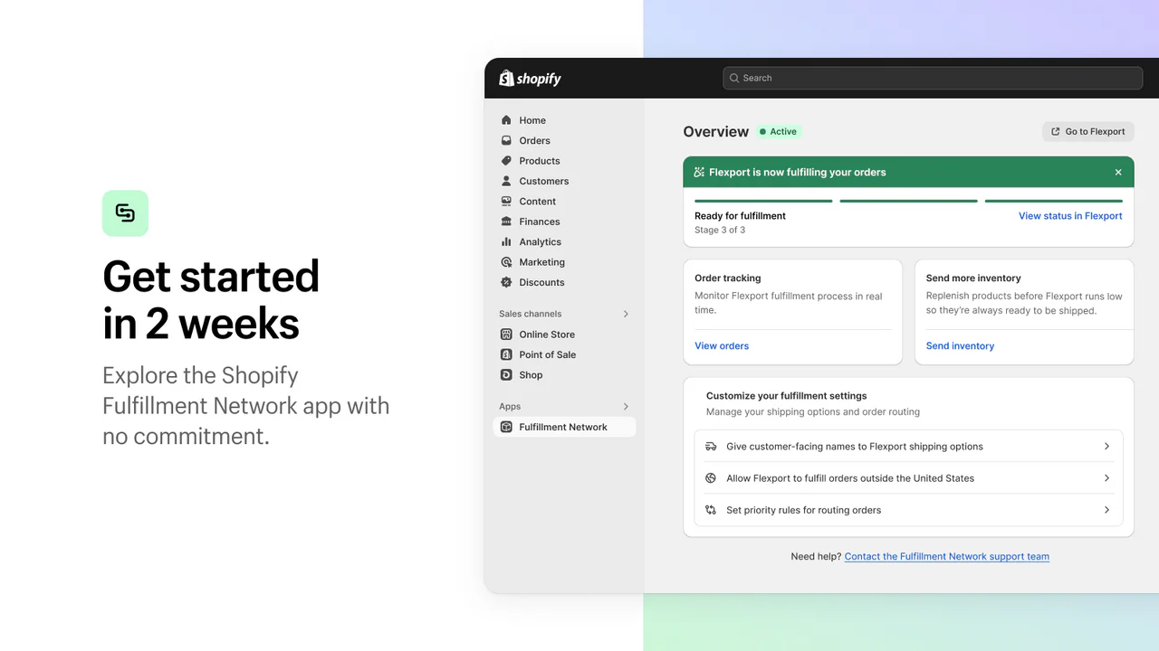The image size is (1159, 651).
Task: Click the Analytics bar chart icon
Action: [506, 241]
